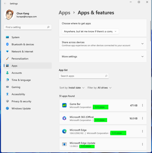Click the Bluetooth icon in sidebar
Image resolution: width=152 pixels, height=153 pixels.
(x=7, y=44)
